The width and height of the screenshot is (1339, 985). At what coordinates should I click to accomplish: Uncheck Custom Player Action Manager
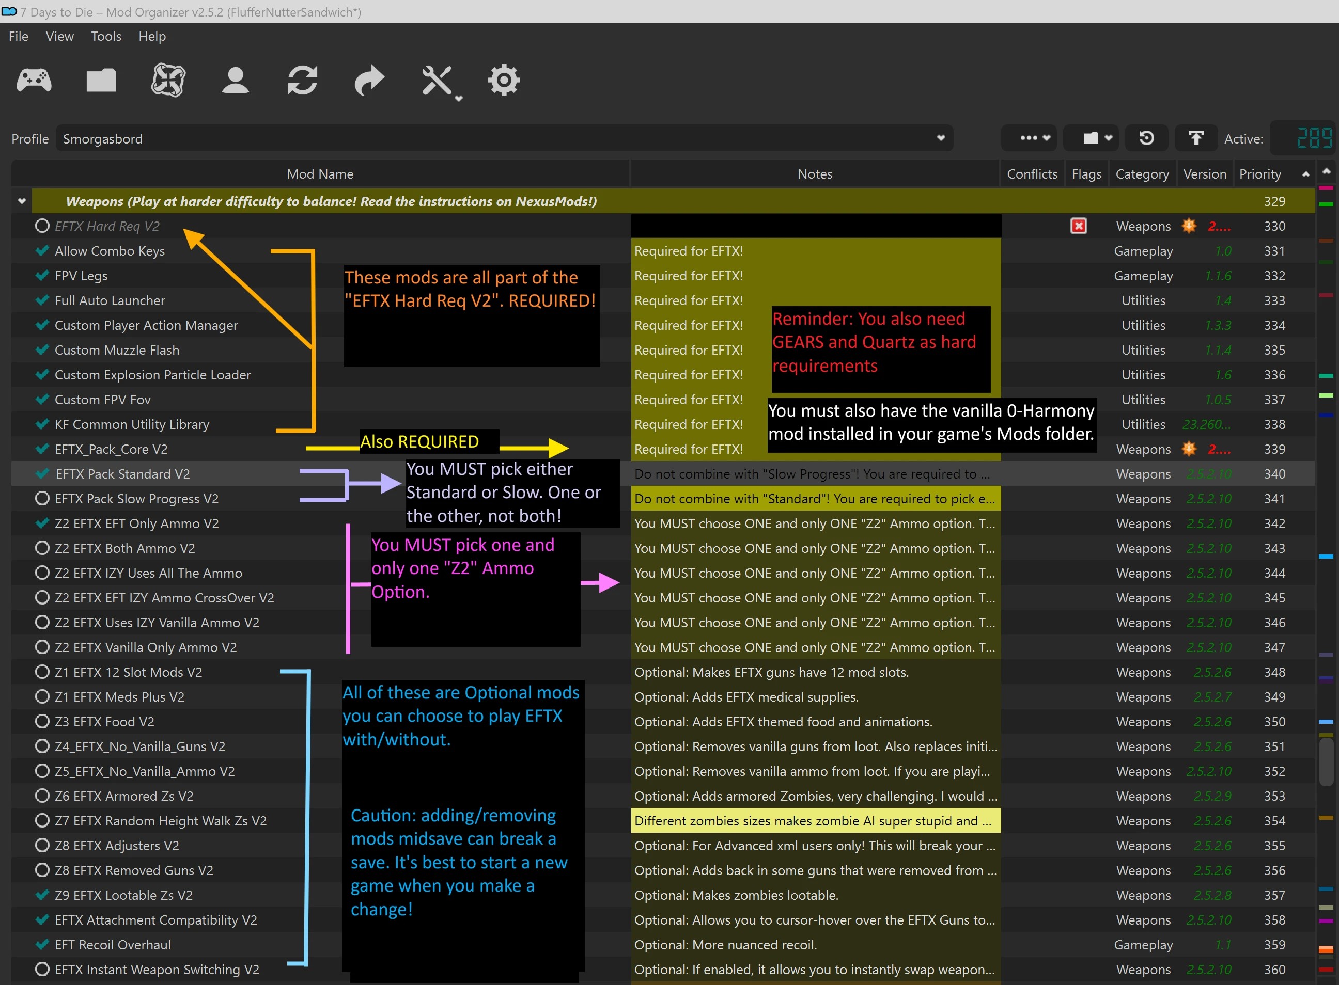[x=42, y=325]
